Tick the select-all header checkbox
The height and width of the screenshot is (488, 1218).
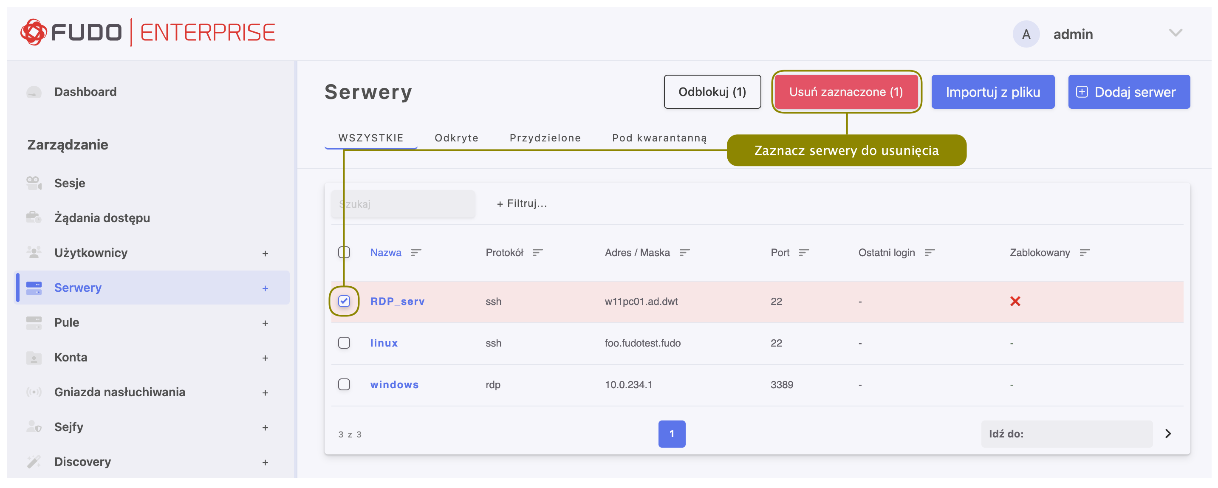click(x=344, y=253)
